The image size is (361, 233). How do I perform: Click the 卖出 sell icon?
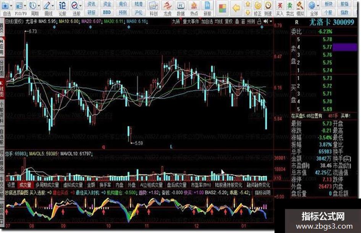[290, 5]
